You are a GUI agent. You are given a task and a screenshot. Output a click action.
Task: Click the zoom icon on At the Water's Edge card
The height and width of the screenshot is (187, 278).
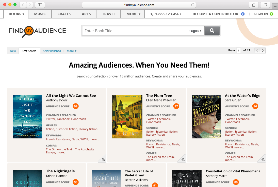tap(263, 159)
